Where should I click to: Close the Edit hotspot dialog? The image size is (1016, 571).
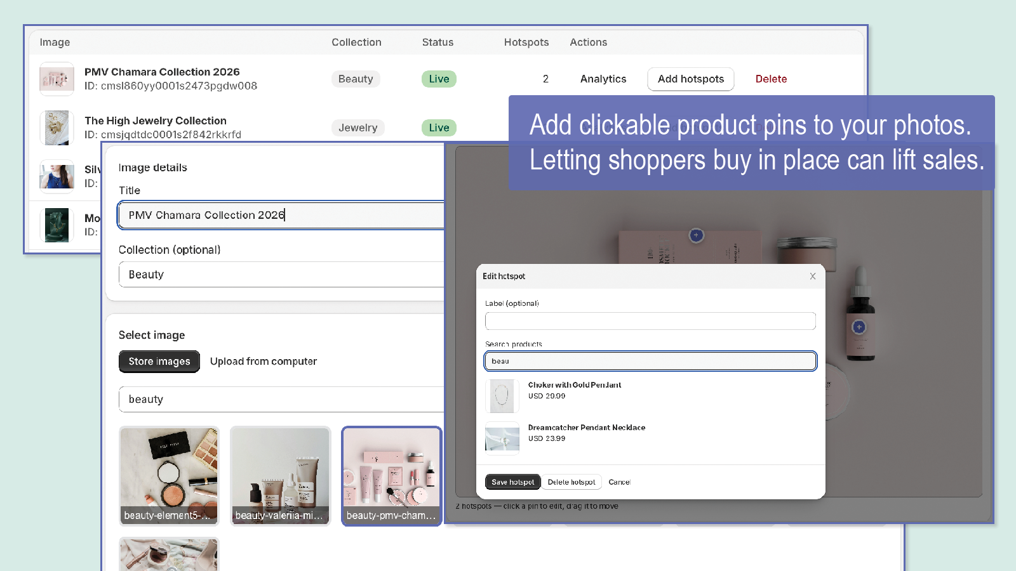(x=813, y=276)
